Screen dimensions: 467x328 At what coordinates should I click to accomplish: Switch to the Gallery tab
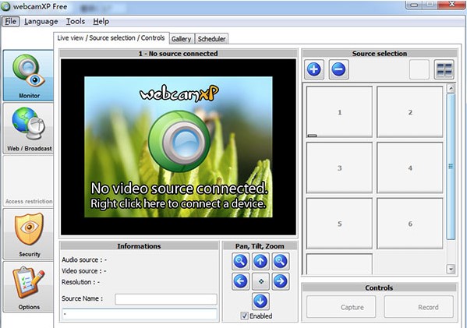181,39
